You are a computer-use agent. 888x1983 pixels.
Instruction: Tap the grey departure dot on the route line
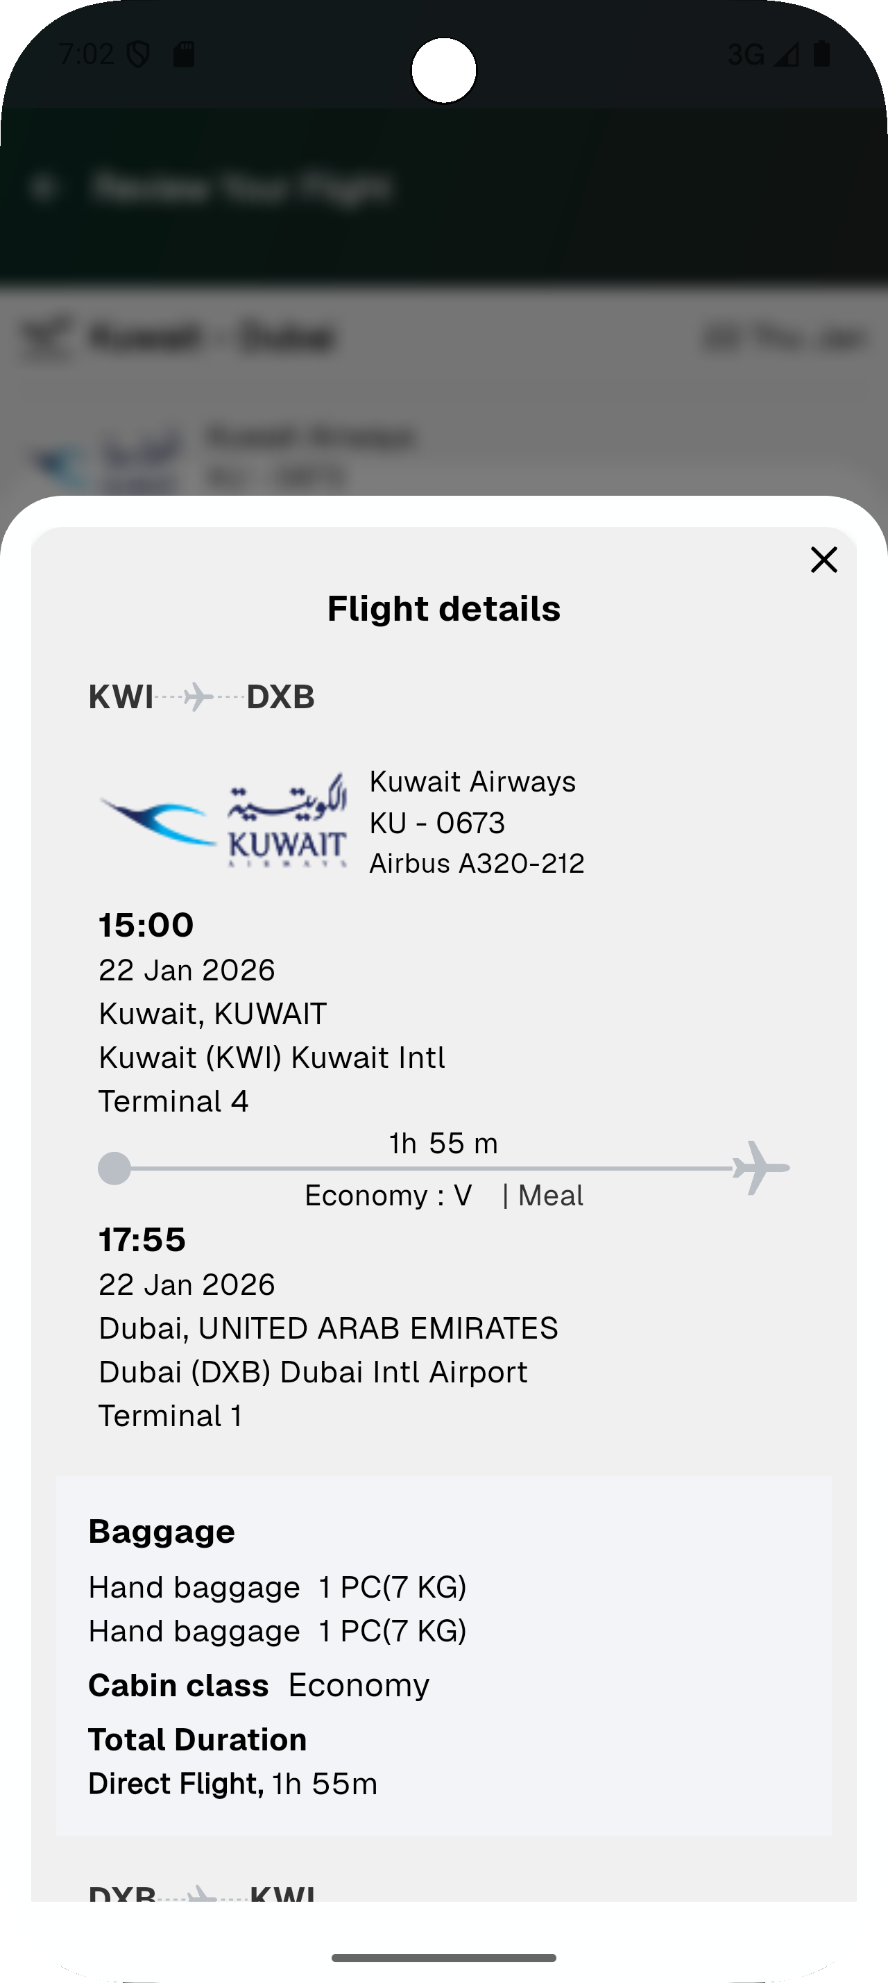click(x=114, y=1168)
